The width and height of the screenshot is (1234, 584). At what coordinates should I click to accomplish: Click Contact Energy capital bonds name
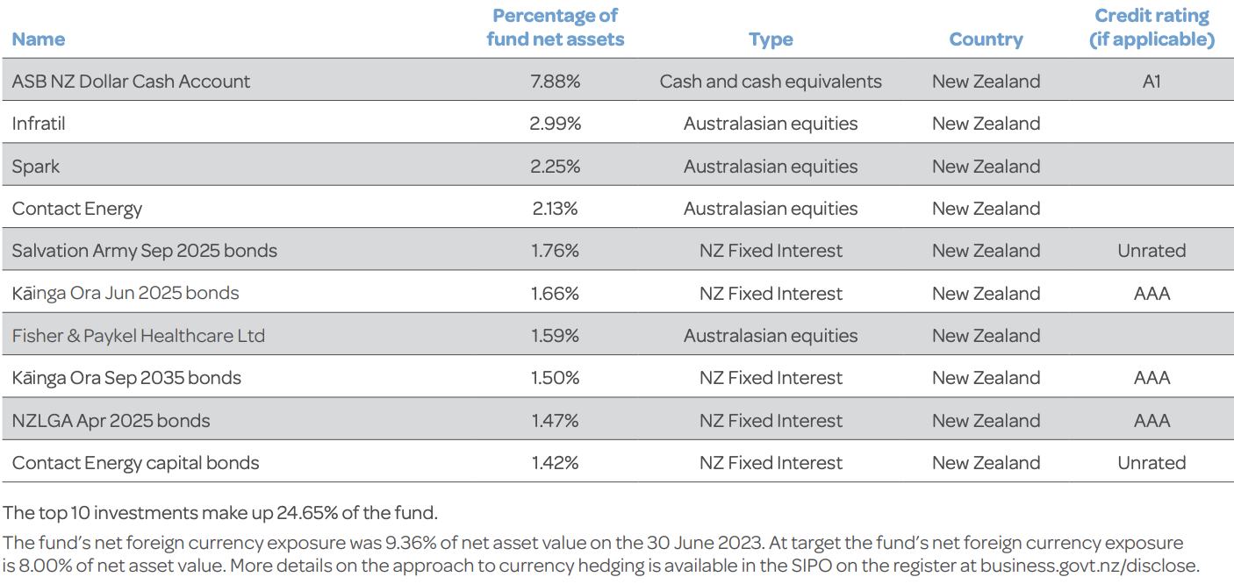tap(135, 463)
